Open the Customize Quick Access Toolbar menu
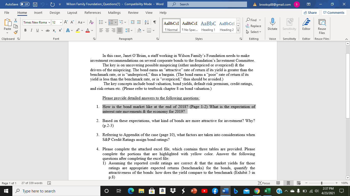 (x=60, y=4)
